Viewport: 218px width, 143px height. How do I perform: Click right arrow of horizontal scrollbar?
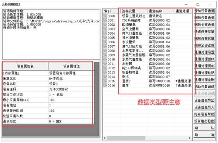click(x=189, y=138)
